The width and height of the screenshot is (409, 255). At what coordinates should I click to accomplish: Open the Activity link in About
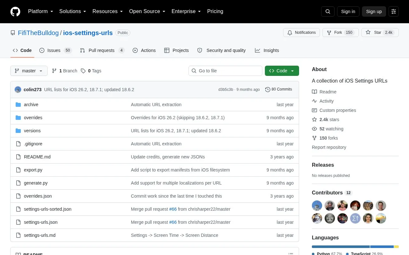[323, 101]
